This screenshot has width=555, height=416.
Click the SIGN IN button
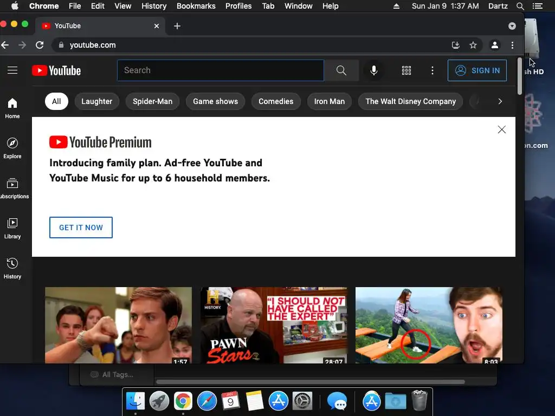click(x=477, y=70)
